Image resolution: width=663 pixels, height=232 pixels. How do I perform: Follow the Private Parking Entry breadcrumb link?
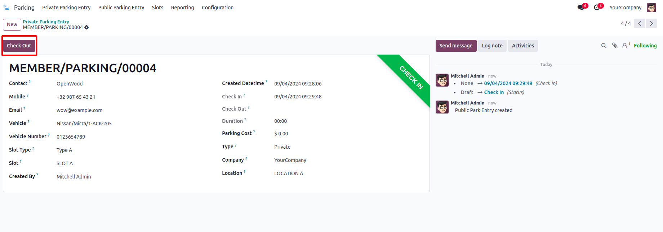coord(46,22)
